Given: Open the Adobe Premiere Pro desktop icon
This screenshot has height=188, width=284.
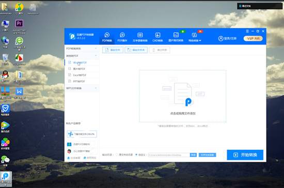Looking at the screenshot, I should click(x=19, y=24).
